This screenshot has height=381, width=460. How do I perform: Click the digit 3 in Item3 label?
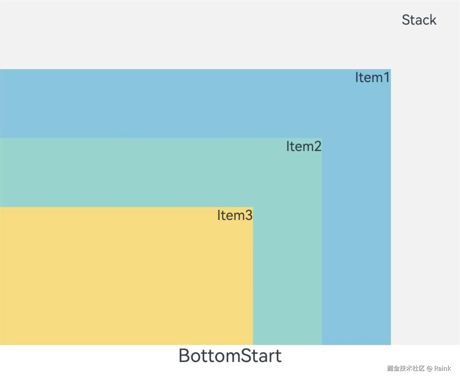pos(248,215)
